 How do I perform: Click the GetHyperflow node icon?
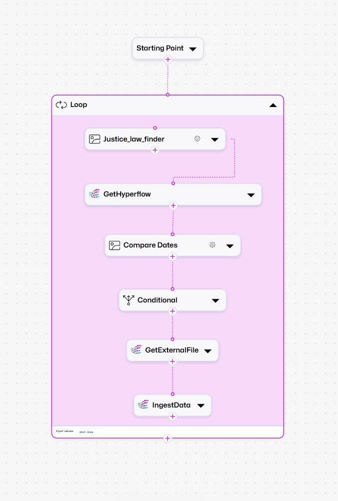tap(94, 194)
